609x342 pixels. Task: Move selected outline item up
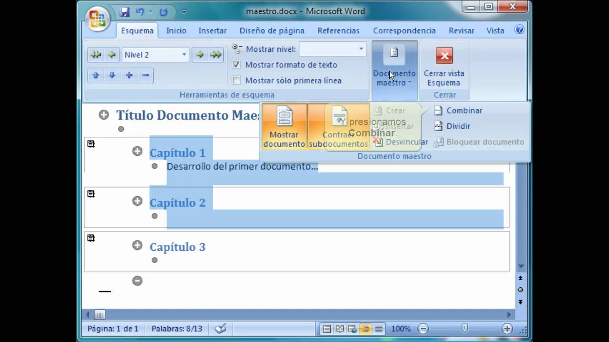point(96,75)
